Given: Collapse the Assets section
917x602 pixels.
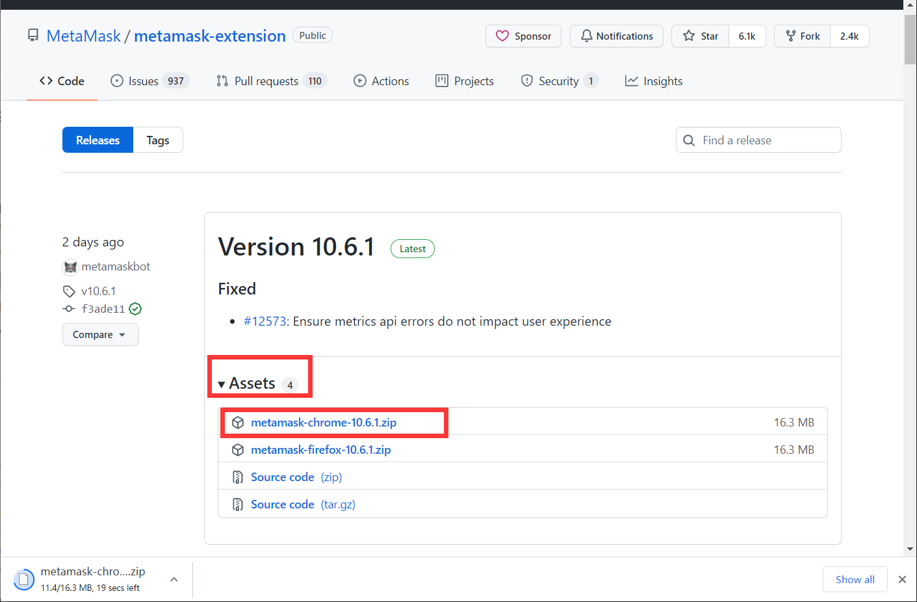Looking at the screenshot, I should (x=257, y=384).
